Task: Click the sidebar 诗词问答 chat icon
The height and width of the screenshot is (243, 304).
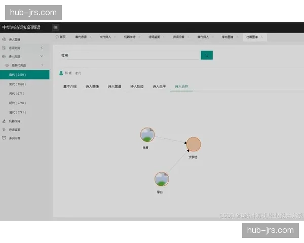Action: click(x=4, y=138)
